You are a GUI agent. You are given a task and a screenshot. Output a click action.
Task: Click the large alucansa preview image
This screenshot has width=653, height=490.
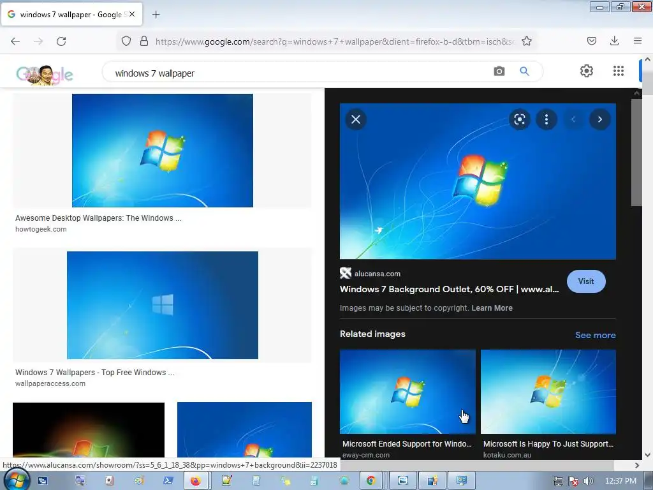coord(478,181)
